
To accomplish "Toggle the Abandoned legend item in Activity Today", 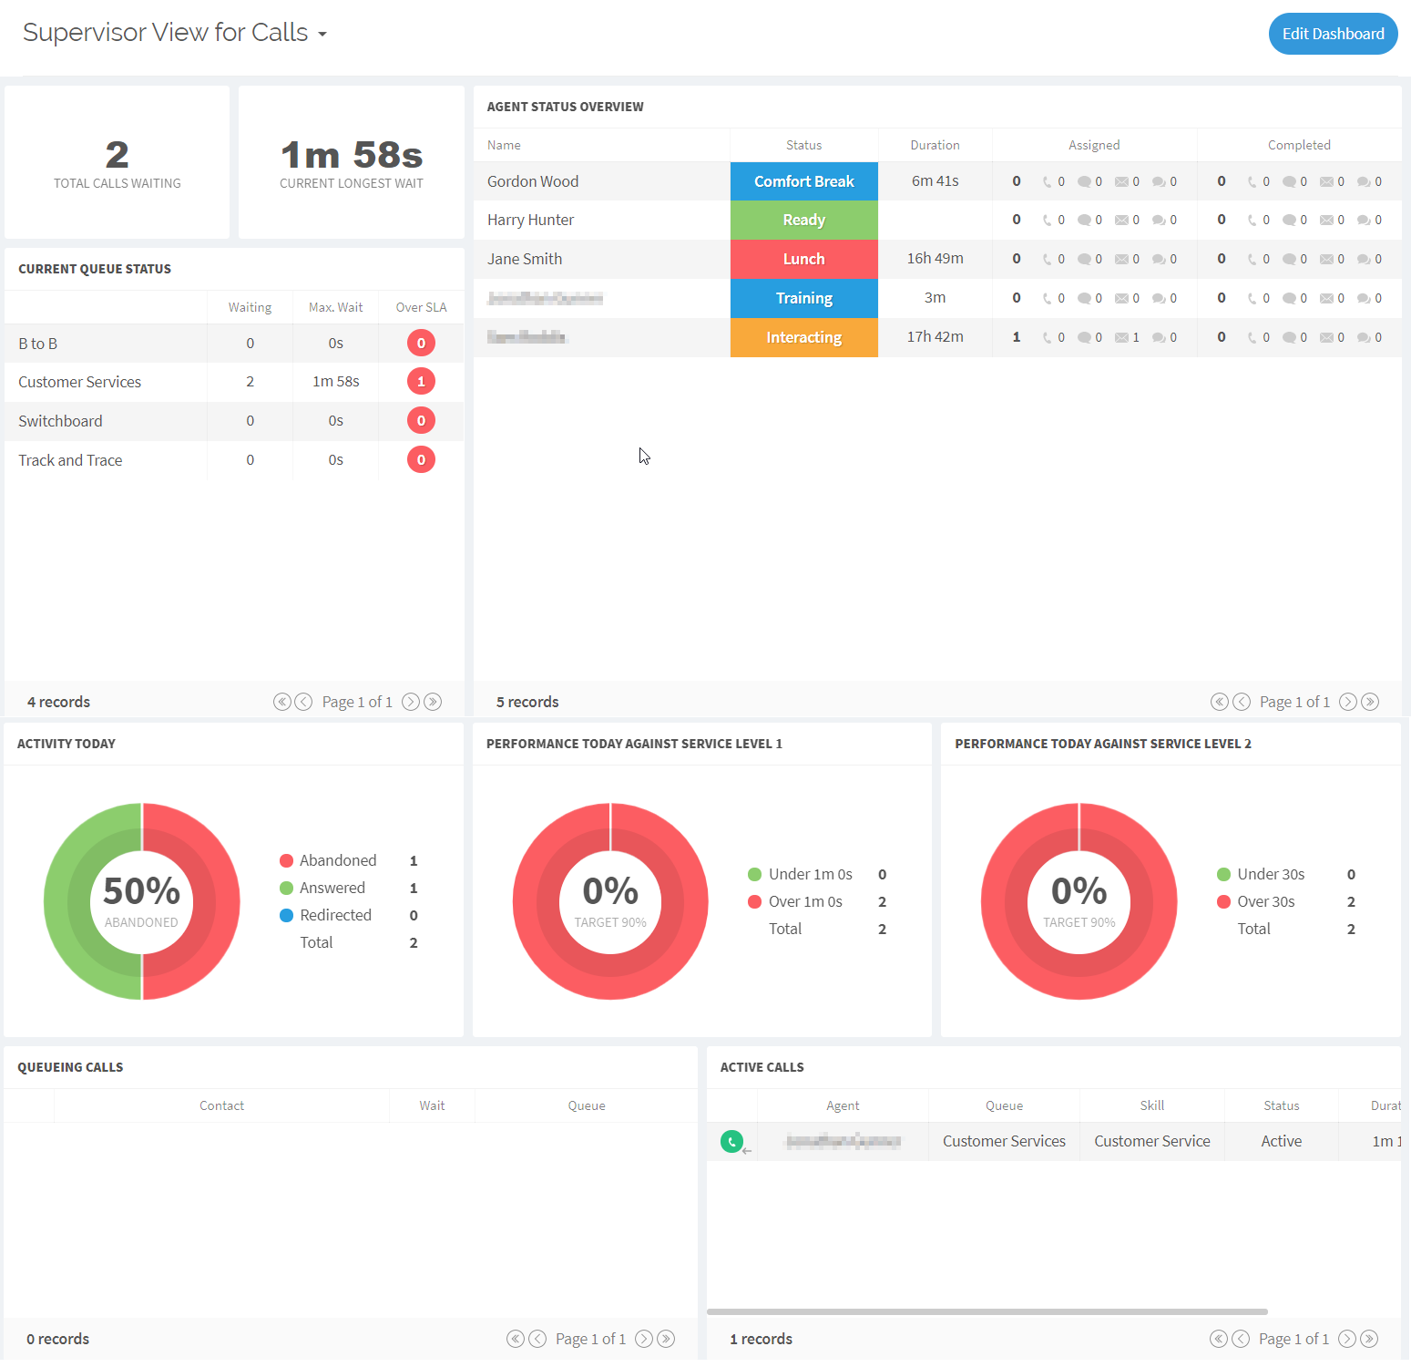I will (x=328, y=860).
